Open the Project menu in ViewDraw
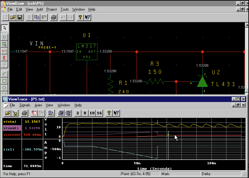 51,9
